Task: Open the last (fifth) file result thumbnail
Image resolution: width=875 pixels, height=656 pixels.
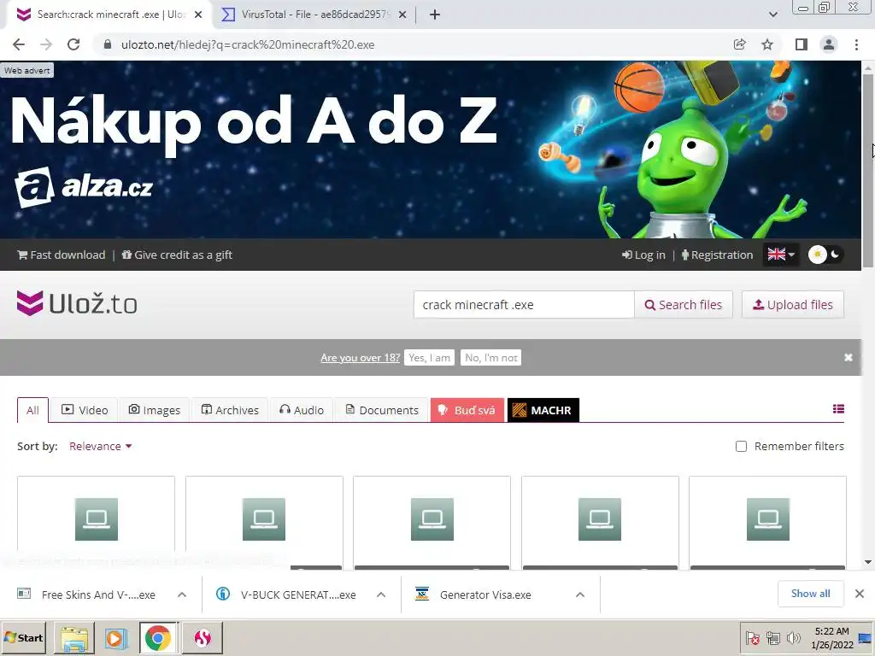Action: pyautogui.click(x=768, y=519)
